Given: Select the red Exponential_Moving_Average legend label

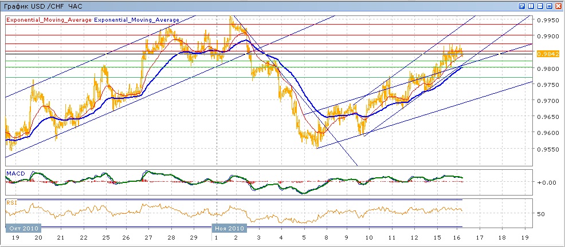Looking at the screenshot, I should coord(49,19).
